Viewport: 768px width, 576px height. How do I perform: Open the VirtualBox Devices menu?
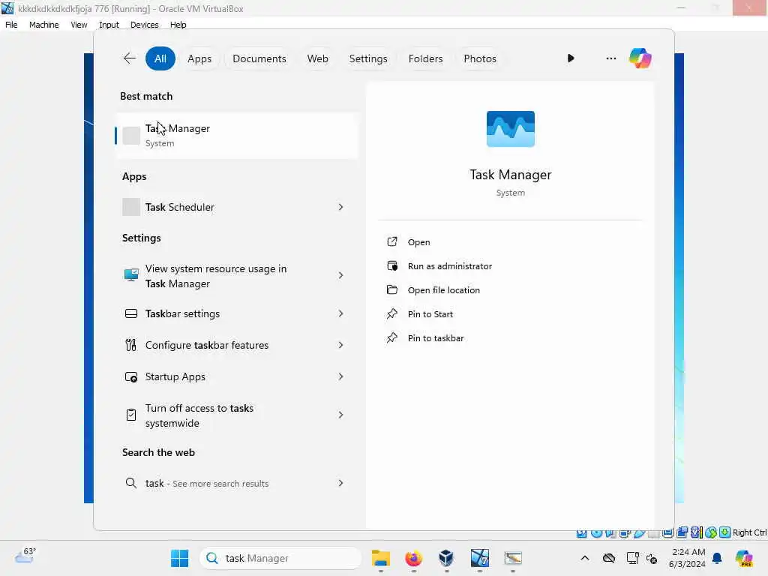[144, 25]
